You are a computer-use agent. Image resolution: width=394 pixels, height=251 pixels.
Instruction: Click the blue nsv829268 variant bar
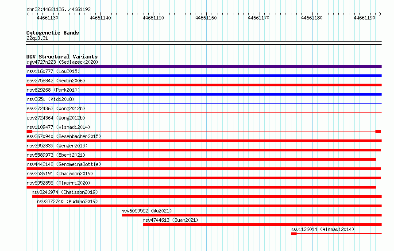click(x=204, y=94)
